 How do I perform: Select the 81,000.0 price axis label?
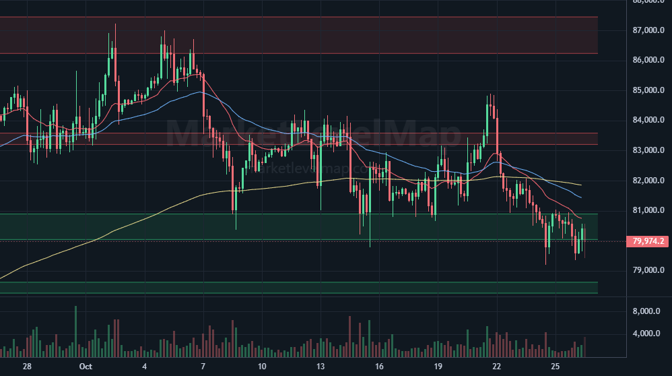(648, 210)
